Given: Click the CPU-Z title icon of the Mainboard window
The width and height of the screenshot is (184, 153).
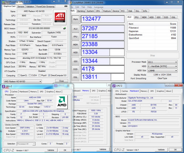Looking at the screenshot, I should tap(114, 86).
